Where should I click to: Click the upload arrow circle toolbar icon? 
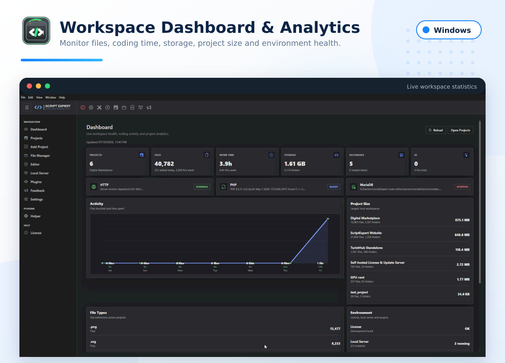[107, 108]
